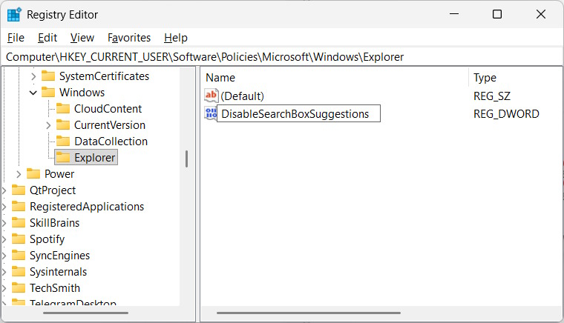Image resolution: width=564 pixels, height=323 pixels.
Task: Click the Type column header
Action: [x=485, y=78]
